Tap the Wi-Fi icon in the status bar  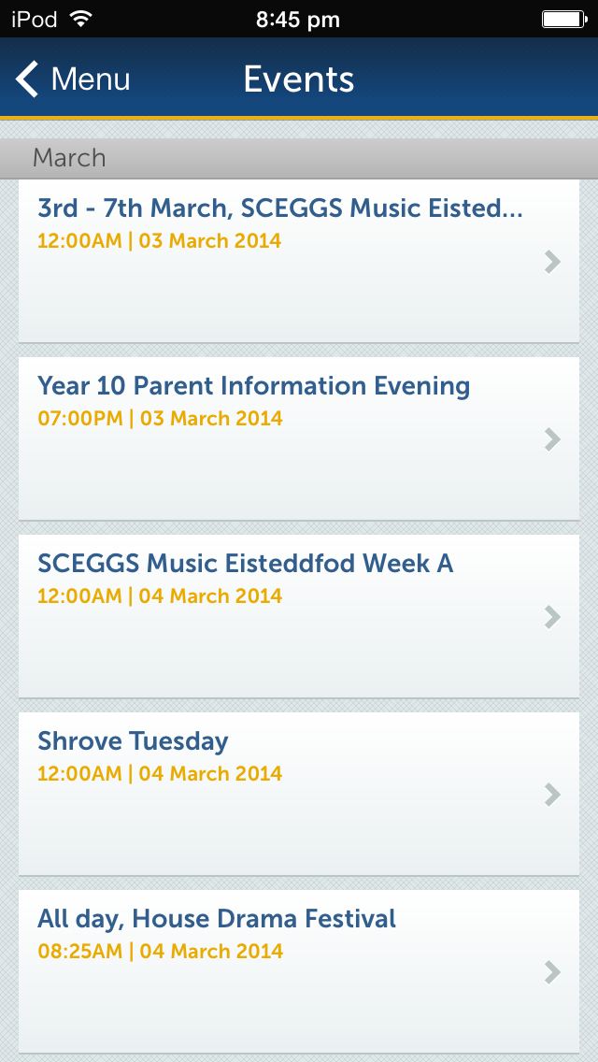pos(81,19)
